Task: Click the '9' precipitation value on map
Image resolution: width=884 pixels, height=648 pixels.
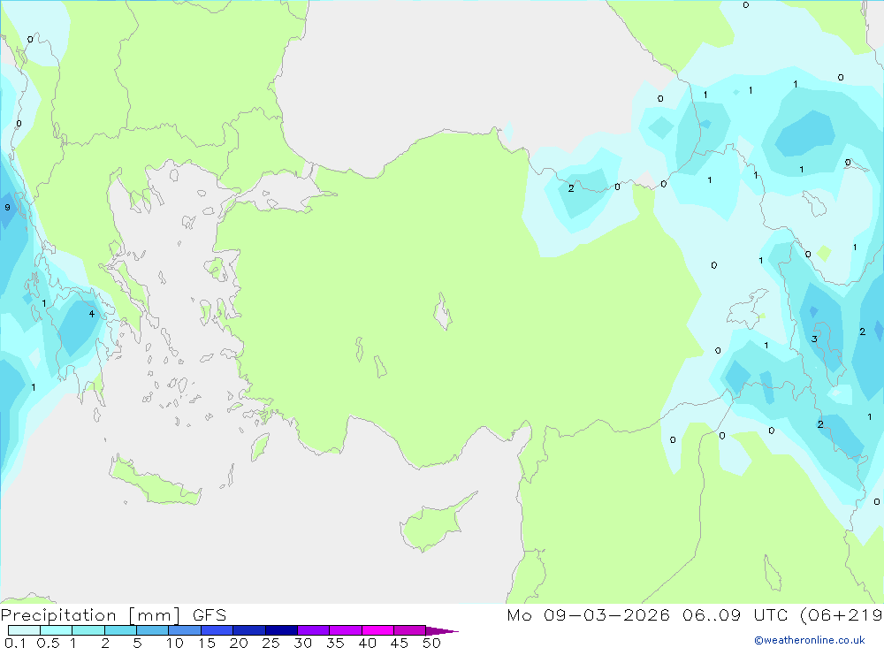Action: click(7, 208)
